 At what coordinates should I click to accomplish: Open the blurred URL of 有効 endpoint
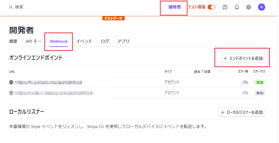tap(49, 83)
